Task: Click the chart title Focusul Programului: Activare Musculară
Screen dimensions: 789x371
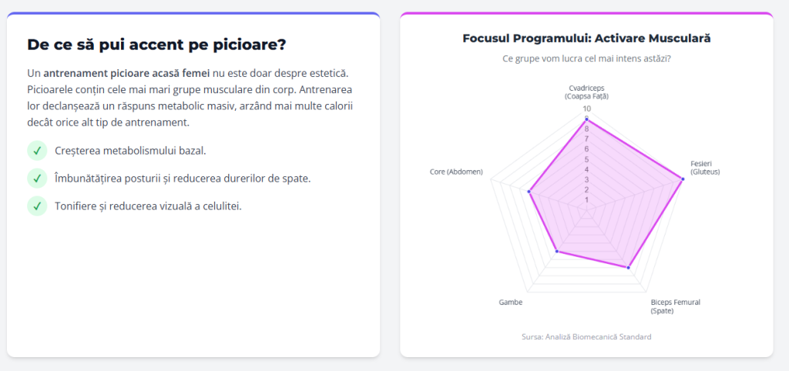Action: pyautogui.click(x=586, y=38)
